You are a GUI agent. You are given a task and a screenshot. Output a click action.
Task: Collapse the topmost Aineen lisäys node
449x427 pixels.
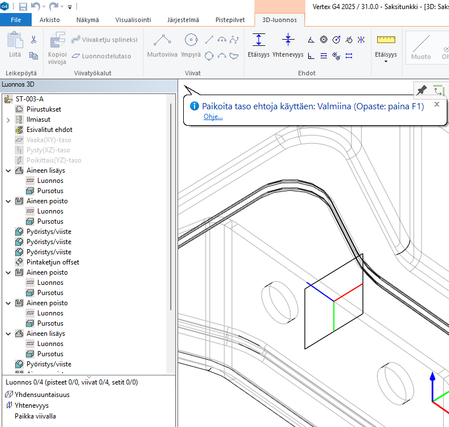coord(8,170)
